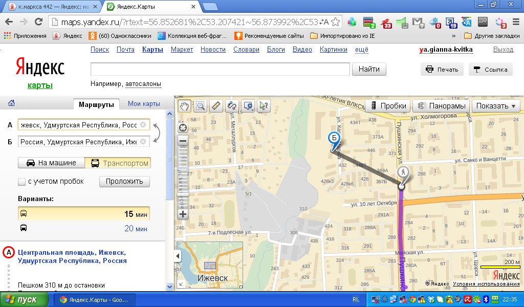Click the add placemark comment tool
The image size is (524, 307).
pos(248,106)
